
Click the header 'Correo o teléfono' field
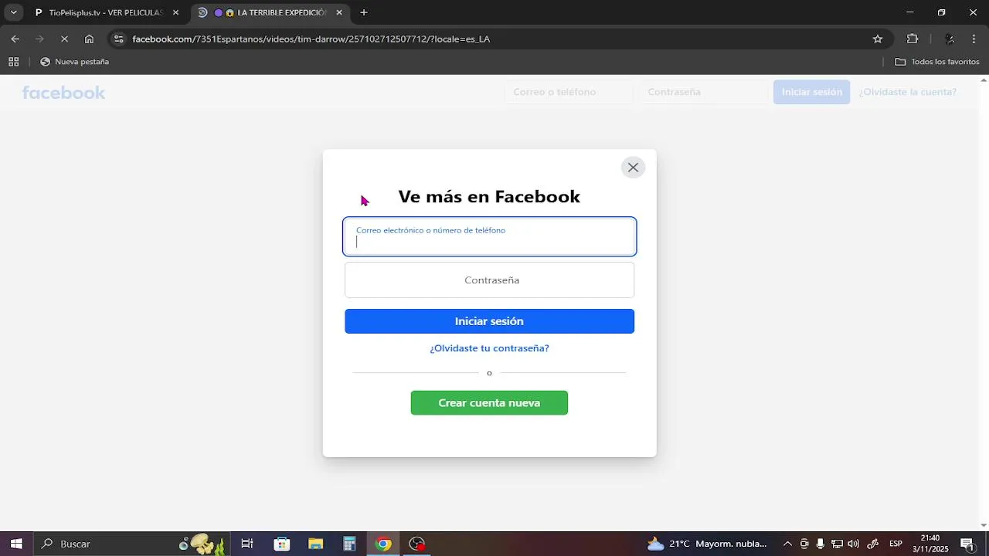pos(568,92)
